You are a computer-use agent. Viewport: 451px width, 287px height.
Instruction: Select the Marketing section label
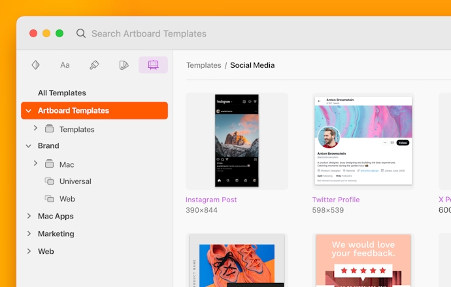pyautogui.click(x=56, y=234)
